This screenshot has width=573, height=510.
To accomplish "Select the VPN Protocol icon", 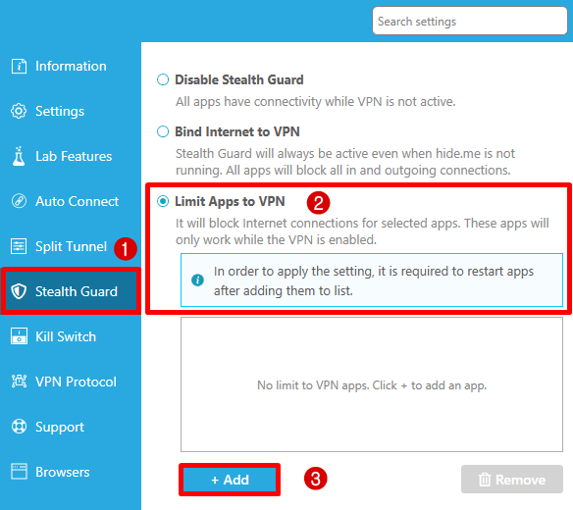I will click(19, 382).
